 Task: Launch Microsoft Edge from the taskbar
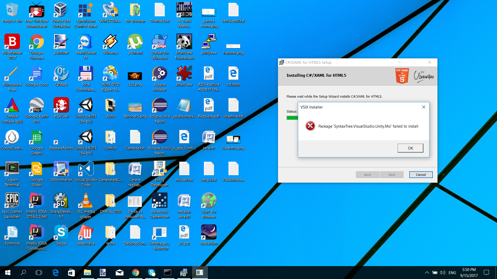55,273
